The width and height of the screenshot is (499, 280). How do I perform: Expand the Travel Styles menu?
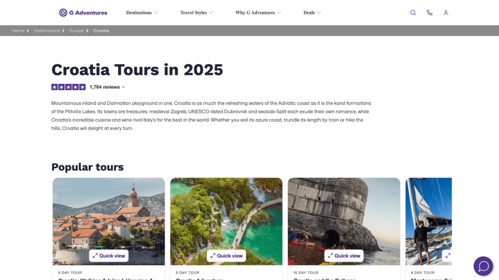[x=196, y=13]
